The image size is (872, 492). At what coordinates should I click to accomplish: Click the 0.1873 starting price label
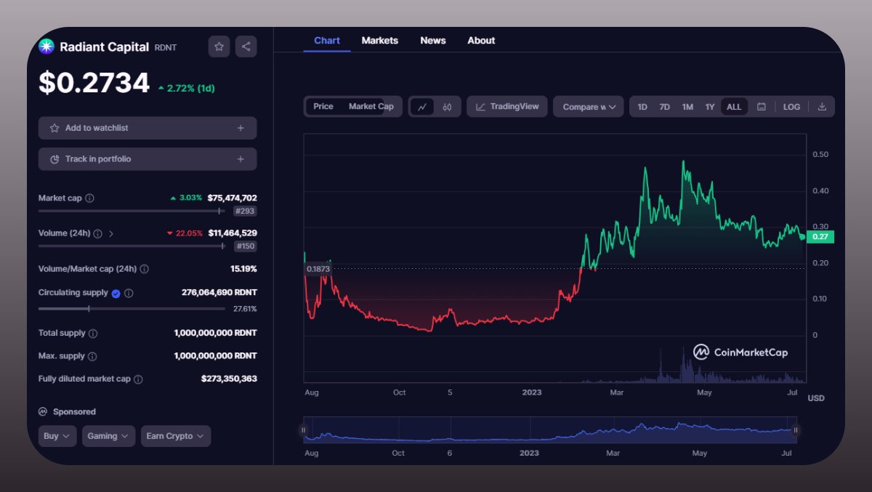[318, 269]
